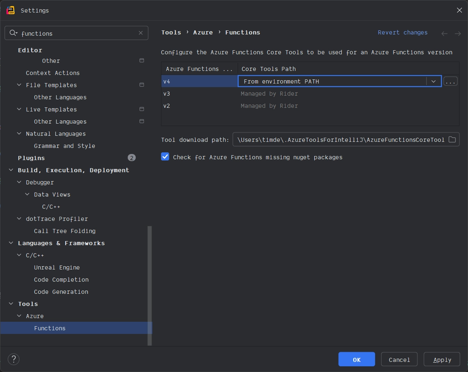
Task: Select Other under Editor
Action: pyautogui.click(x=51, y=60)
